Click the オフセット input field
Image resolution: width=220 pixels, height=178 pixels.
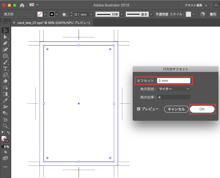[173, 80]
